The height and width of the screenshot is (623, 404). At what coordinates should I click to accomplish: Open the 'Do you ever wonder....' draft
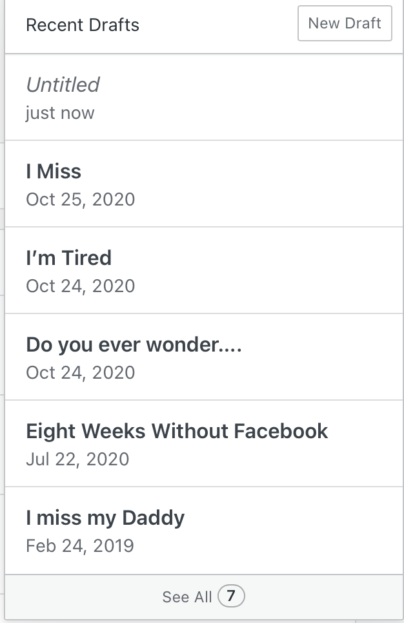tap(134, 344)
